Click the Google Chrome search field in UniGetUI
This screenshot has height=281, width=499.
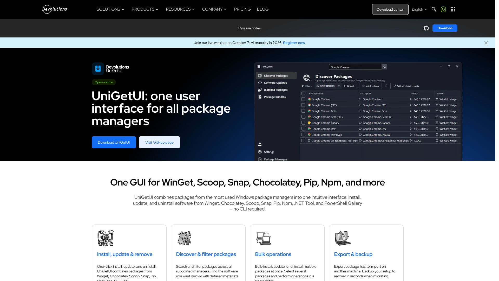[x=355, y=67]
